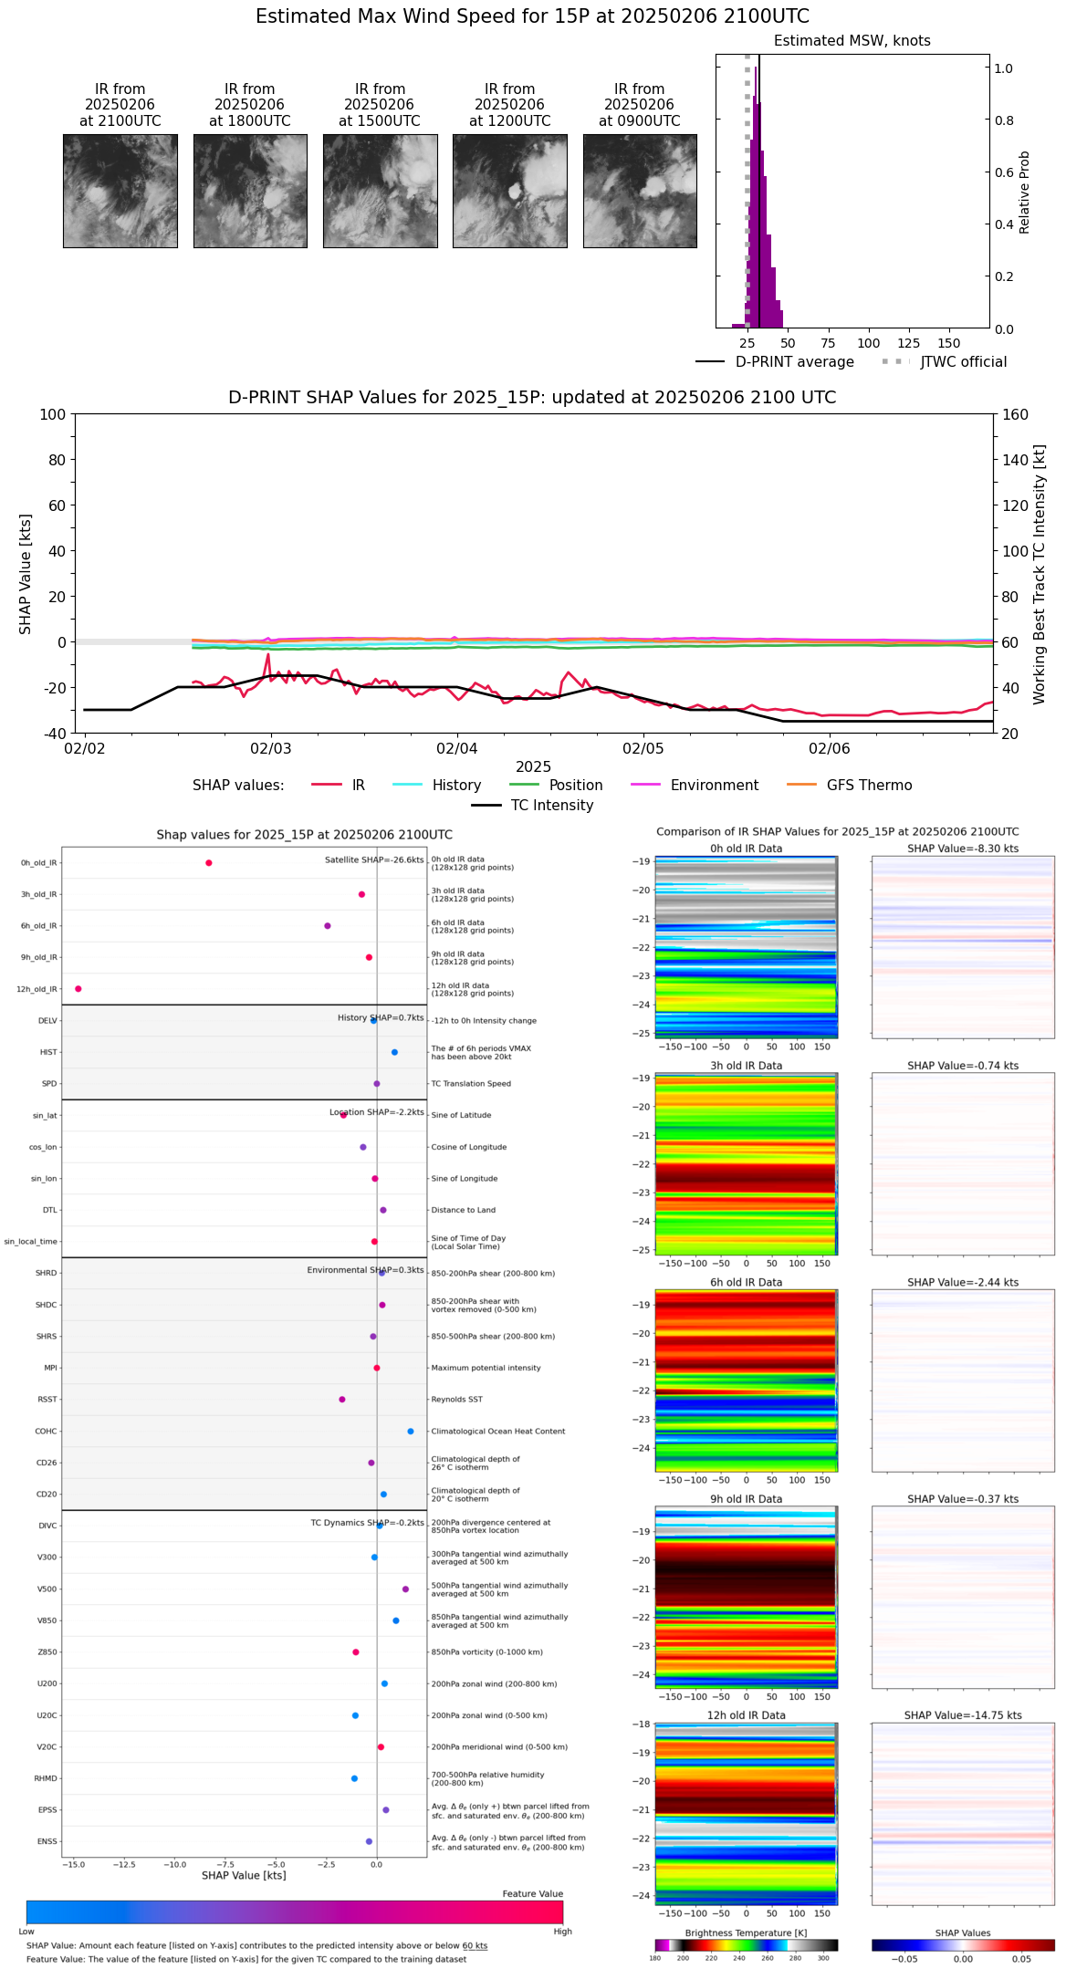Image resolution: width=1066 pixels, height=1969 pixels.
Task: Open the 0900UTC IR satellite image
Action: click(640, 191)
